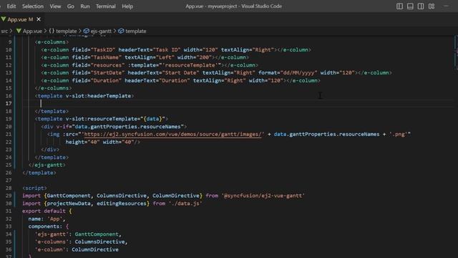Click last template breadcrumb segment
The height and width of the screenshot is (258, 458).
coord(135,31)
